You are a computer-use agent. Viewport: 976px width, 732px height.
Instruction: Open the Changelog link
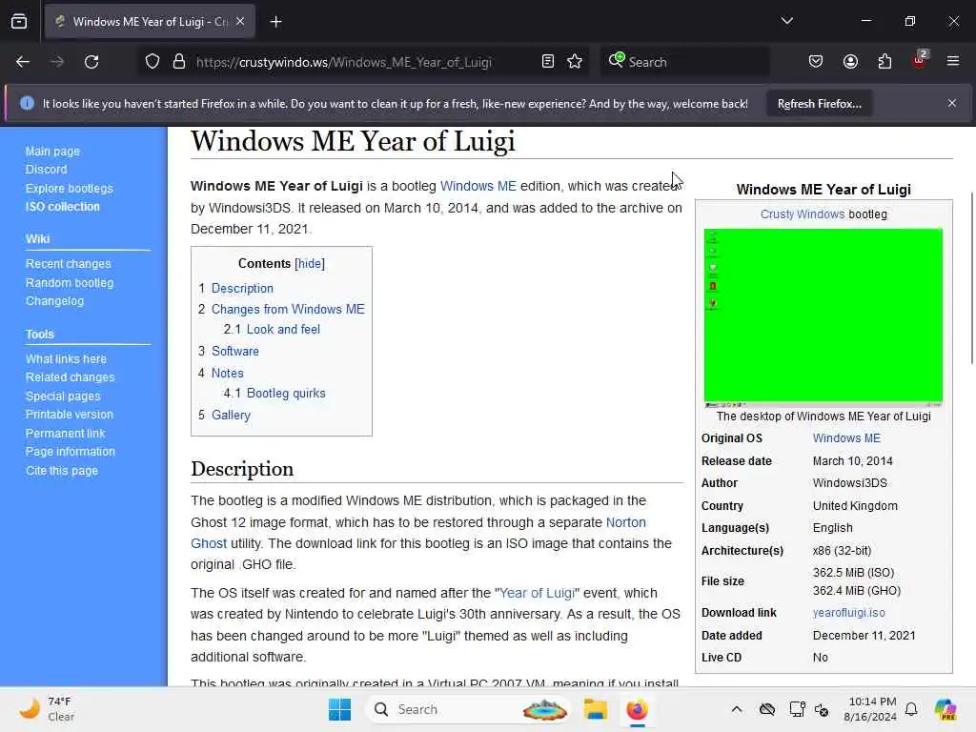[54, 300]
